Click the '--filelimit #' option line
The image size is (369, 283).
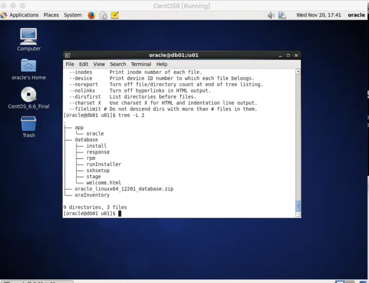pyautogui.click(x=163, y=109)
